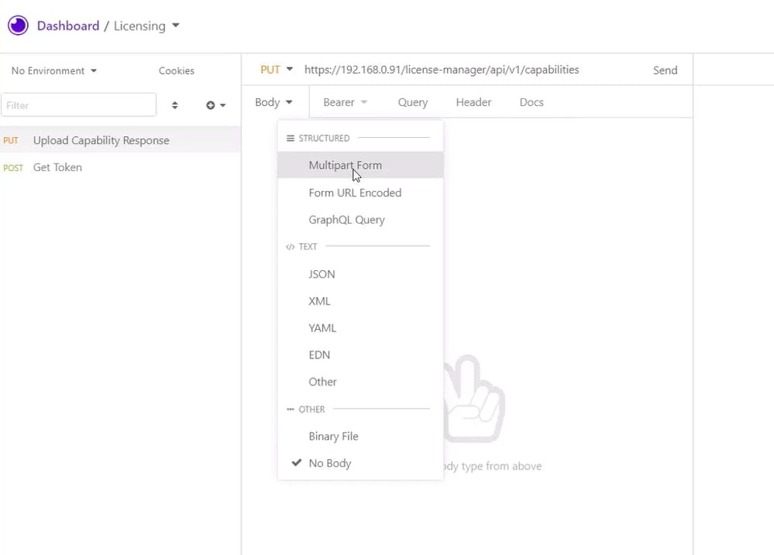Viewport: 774px width, 555px height.
Task: Switch to the Header tab
Action: pyautogui.click(x=473, y=102)
